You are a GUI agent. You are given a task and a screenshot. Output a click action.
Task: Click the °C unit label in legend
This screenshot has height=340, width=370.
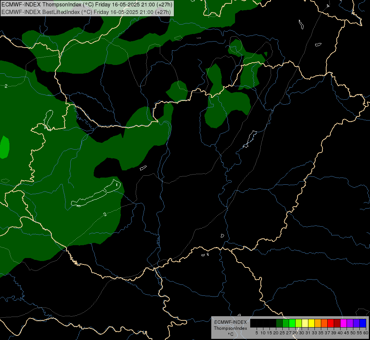click(231, 334)
